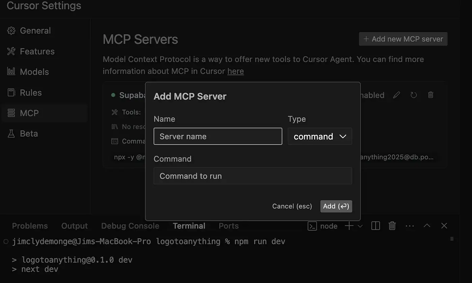
Task: Switch to the Output tab
Action: coord(74,226)
